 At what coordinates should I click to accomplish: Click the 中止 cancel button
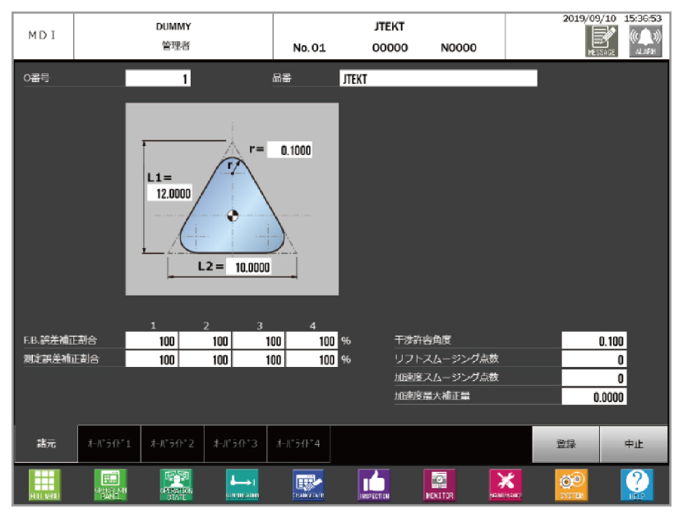click(634, 444)
